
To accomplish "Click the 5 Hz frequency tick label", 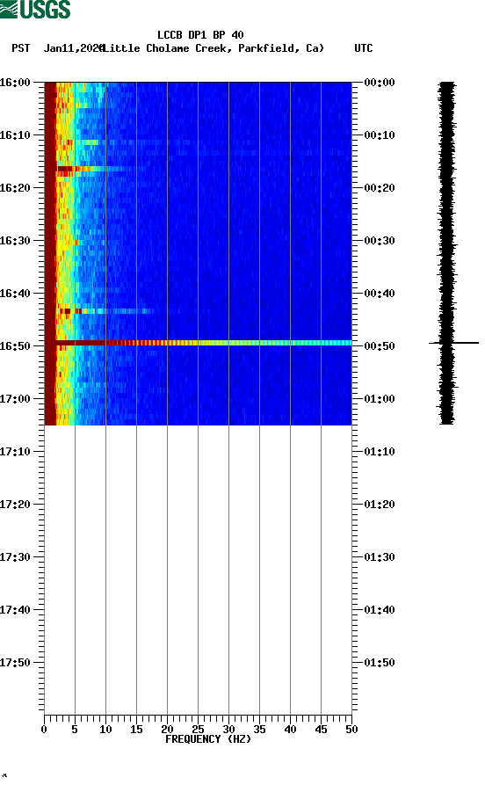I will pos(75,730).
